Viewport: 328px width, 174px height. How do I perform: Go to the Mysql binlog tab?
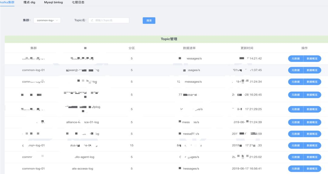click(x=53, y=2)
